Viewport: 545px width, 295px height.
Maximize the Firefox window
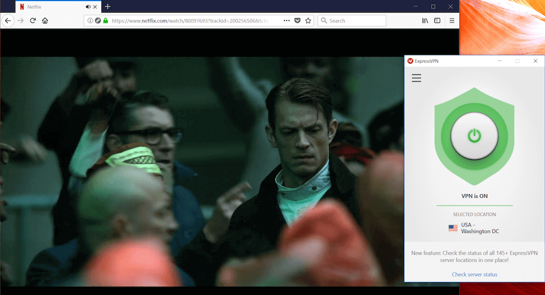coord(433,7)
